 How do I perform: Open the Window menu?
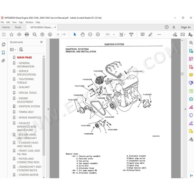click(x=29, y=22)
